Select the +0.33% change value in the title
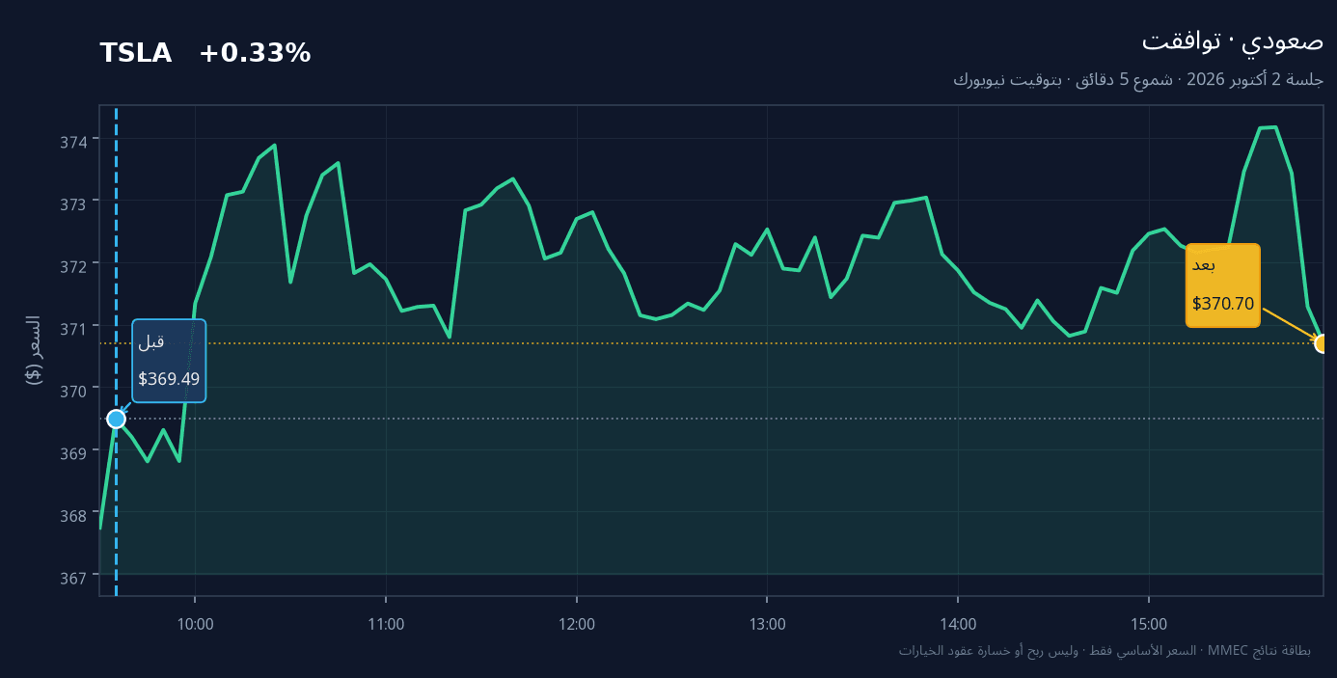The height and width of the screenshot is (678, 1337). pos(255,53)
